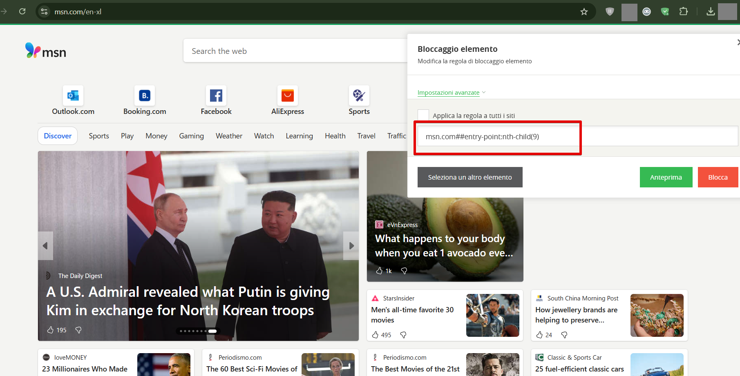This screenshot has height=376, width=740.
Task: Click the jewellery article thumbnail
Action: click(x=657, y=315)
